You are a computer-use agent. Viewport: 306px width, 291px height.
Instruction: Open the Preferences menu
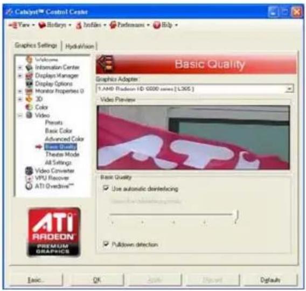pos(130,25)
